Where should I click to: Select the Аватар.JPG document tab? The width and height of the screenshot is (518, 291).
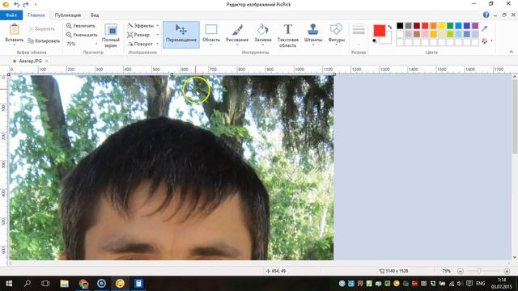pyautogui.click(x=30, y=61)
